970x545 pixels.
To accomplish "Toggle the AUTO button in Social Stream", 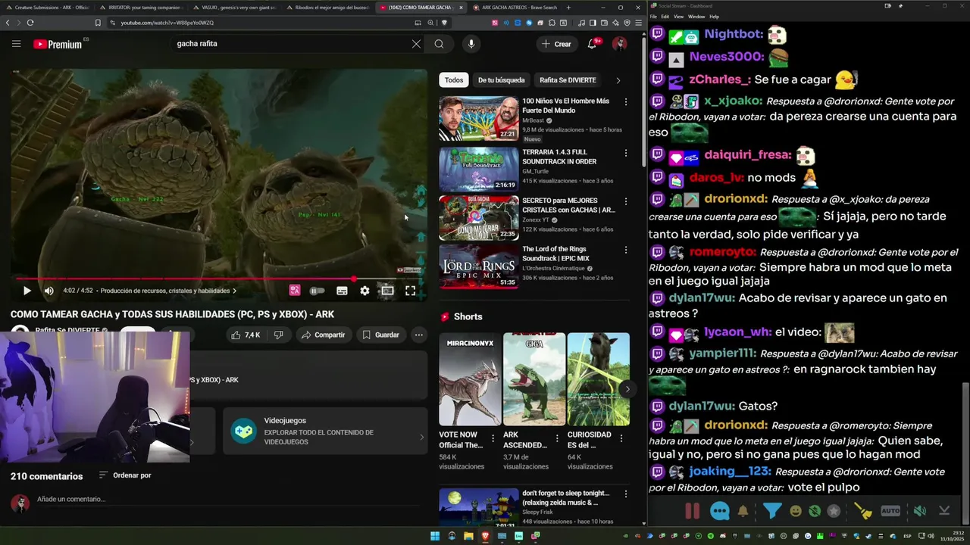I will (x=890, y=511).
